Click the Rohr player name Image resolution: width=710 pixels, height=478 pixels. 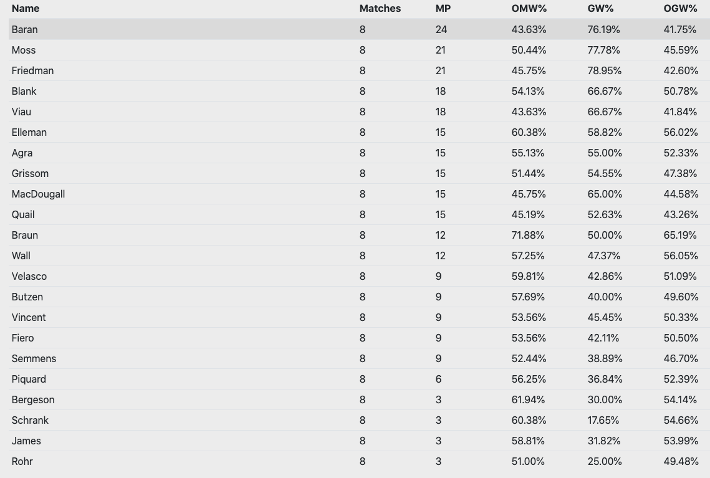[x=22, y=461]
